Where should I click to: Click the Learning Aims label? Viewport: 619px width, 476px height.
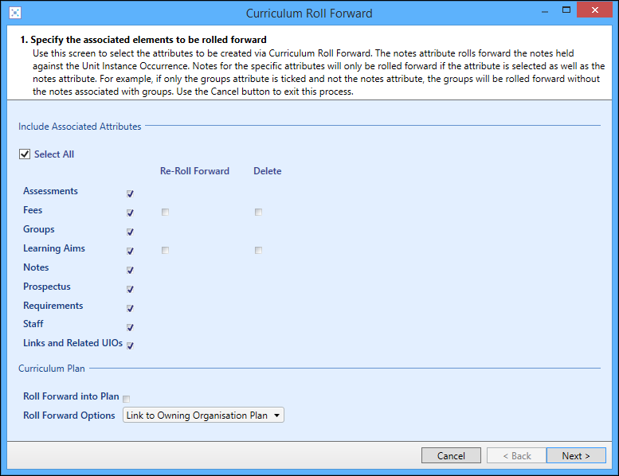point(54,248)
